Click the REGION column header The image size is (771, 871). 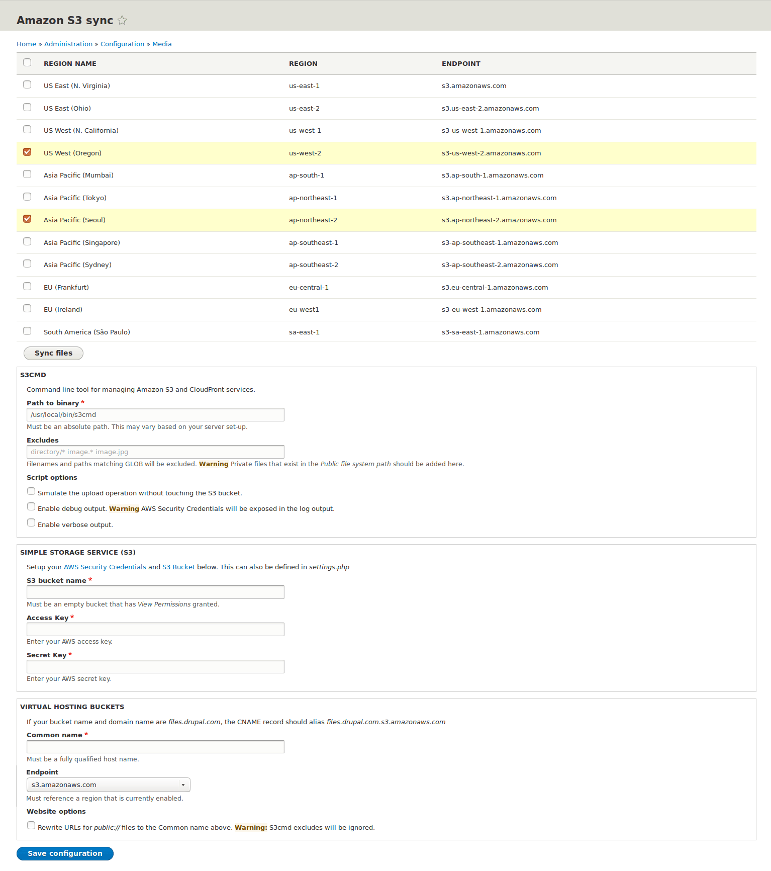point(303,64)
